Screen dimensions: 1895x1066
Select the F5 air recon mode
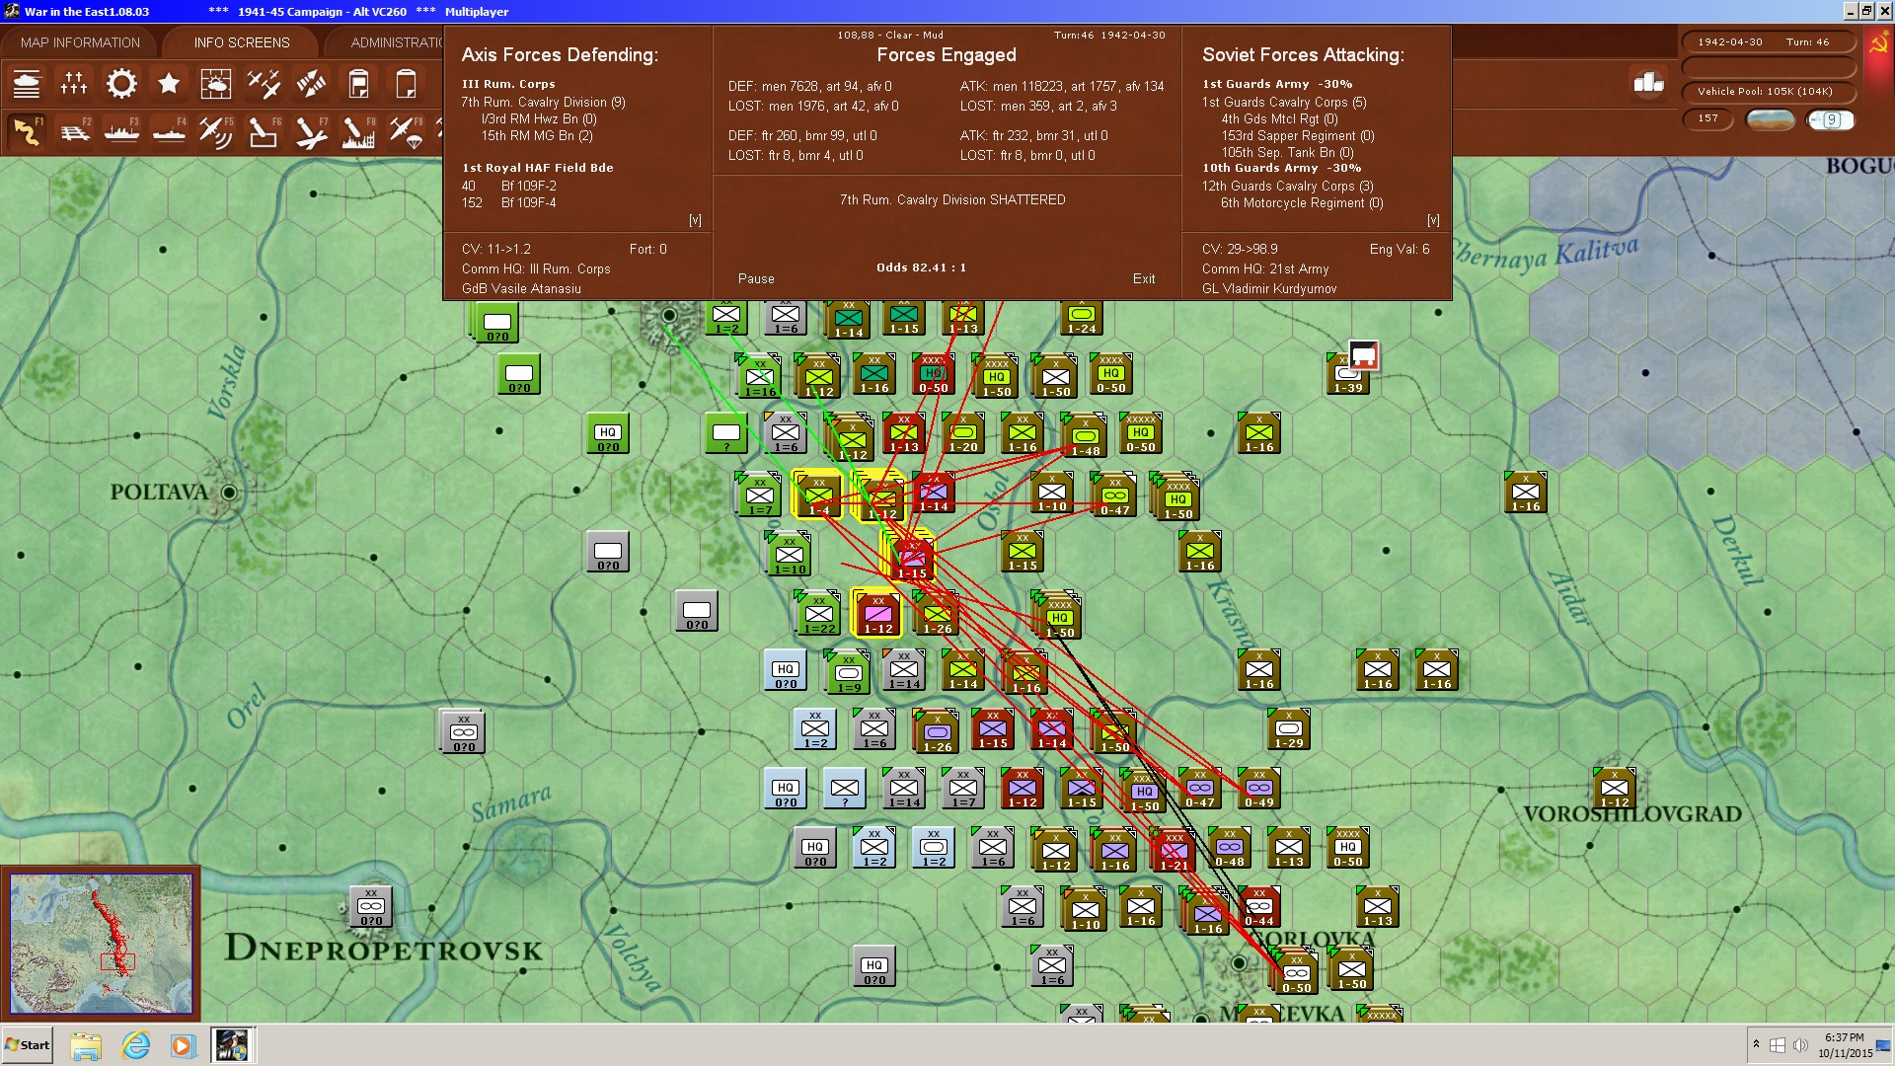[x=215, y=131]
